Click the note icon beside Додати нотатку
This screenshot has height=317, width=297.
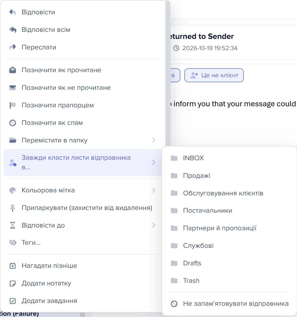(x=13, y=283)
